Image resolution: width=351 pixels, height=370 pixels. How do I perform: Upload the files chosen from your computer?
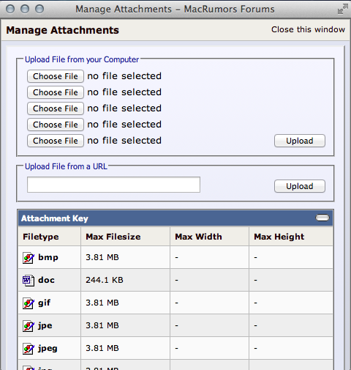[300, 141]
